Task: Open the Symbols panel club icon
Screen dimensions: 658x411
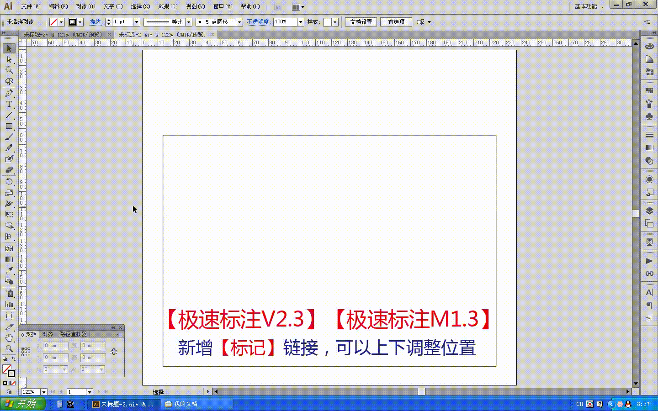Action: click(649, 116)
